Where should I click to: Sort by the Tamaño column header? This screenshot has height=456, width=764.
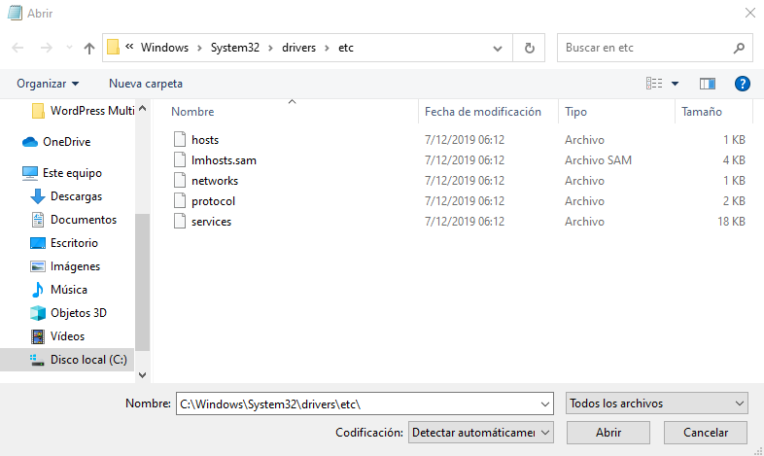point(701,112)
